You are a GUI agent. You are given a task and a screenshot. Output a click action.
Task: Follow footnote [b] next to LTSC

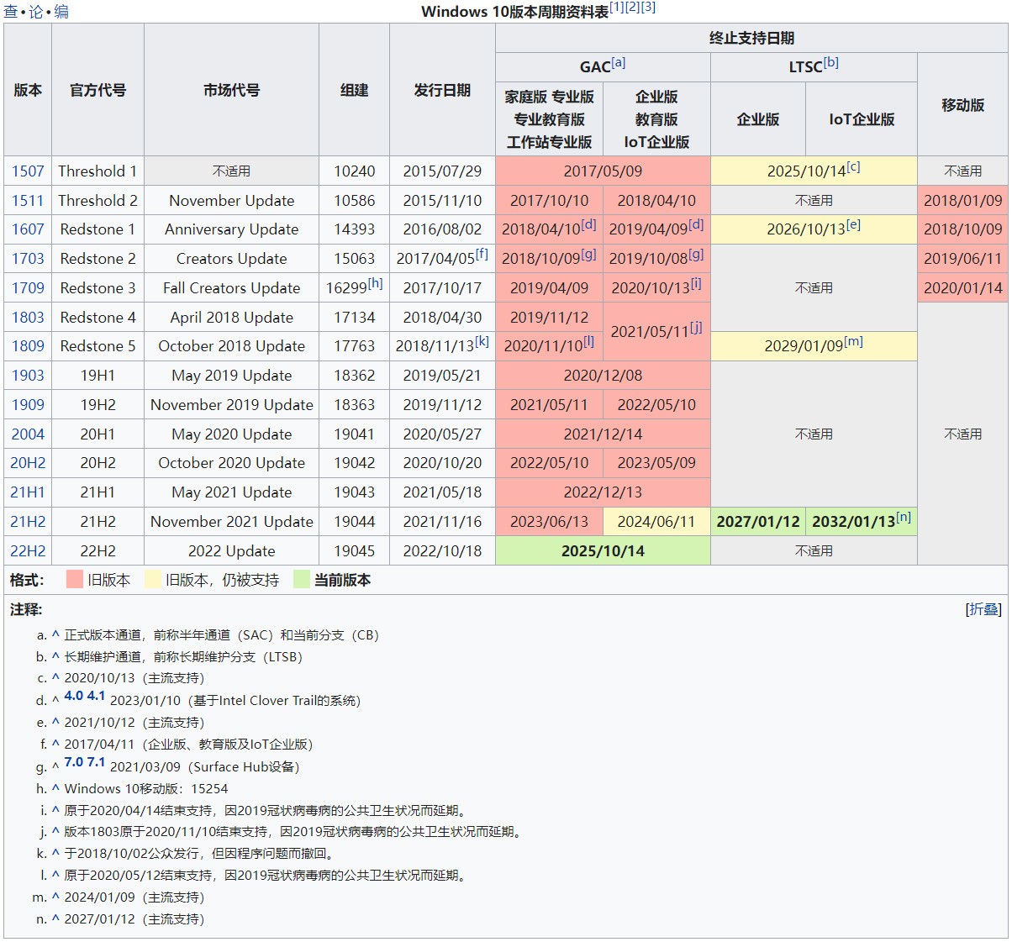pos(831,63)
